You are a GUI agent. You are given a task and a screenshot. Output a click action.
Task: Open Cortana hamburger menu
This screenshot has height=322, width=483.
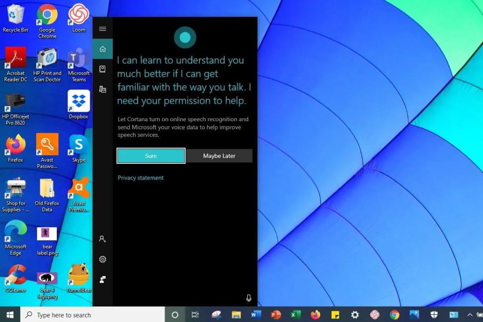click(x=102, y=29)
